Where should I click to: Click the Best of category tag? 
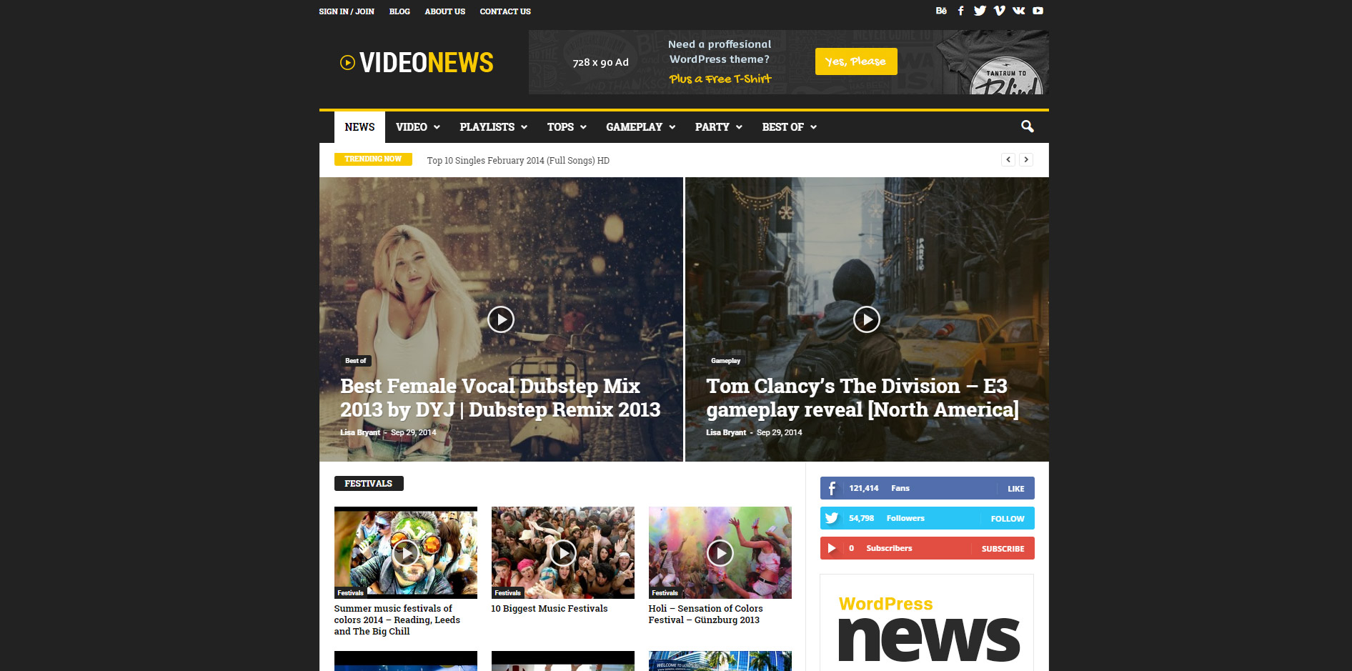(x=355, y=361)
